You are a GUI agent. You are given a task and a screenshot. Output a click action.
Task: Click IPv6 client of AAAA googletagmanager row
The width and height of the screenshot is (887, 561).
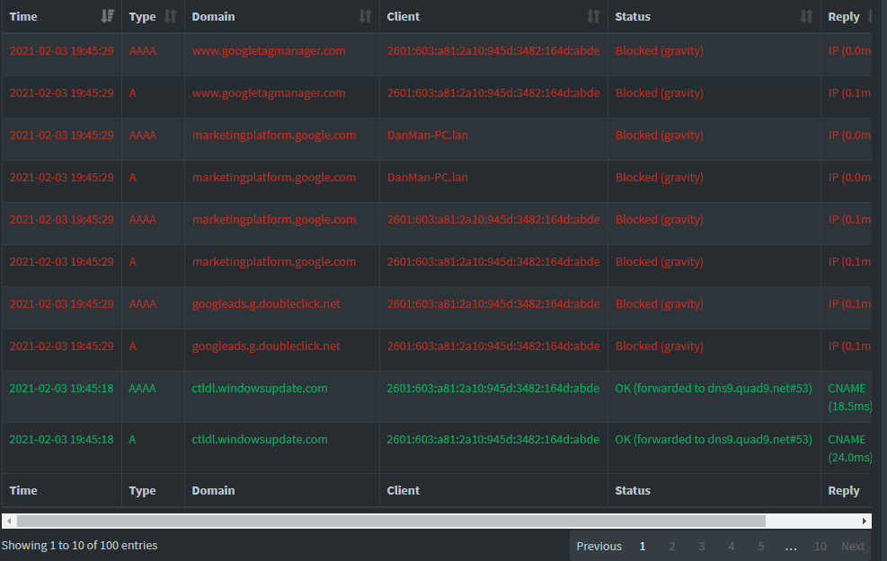coord(493,51)
